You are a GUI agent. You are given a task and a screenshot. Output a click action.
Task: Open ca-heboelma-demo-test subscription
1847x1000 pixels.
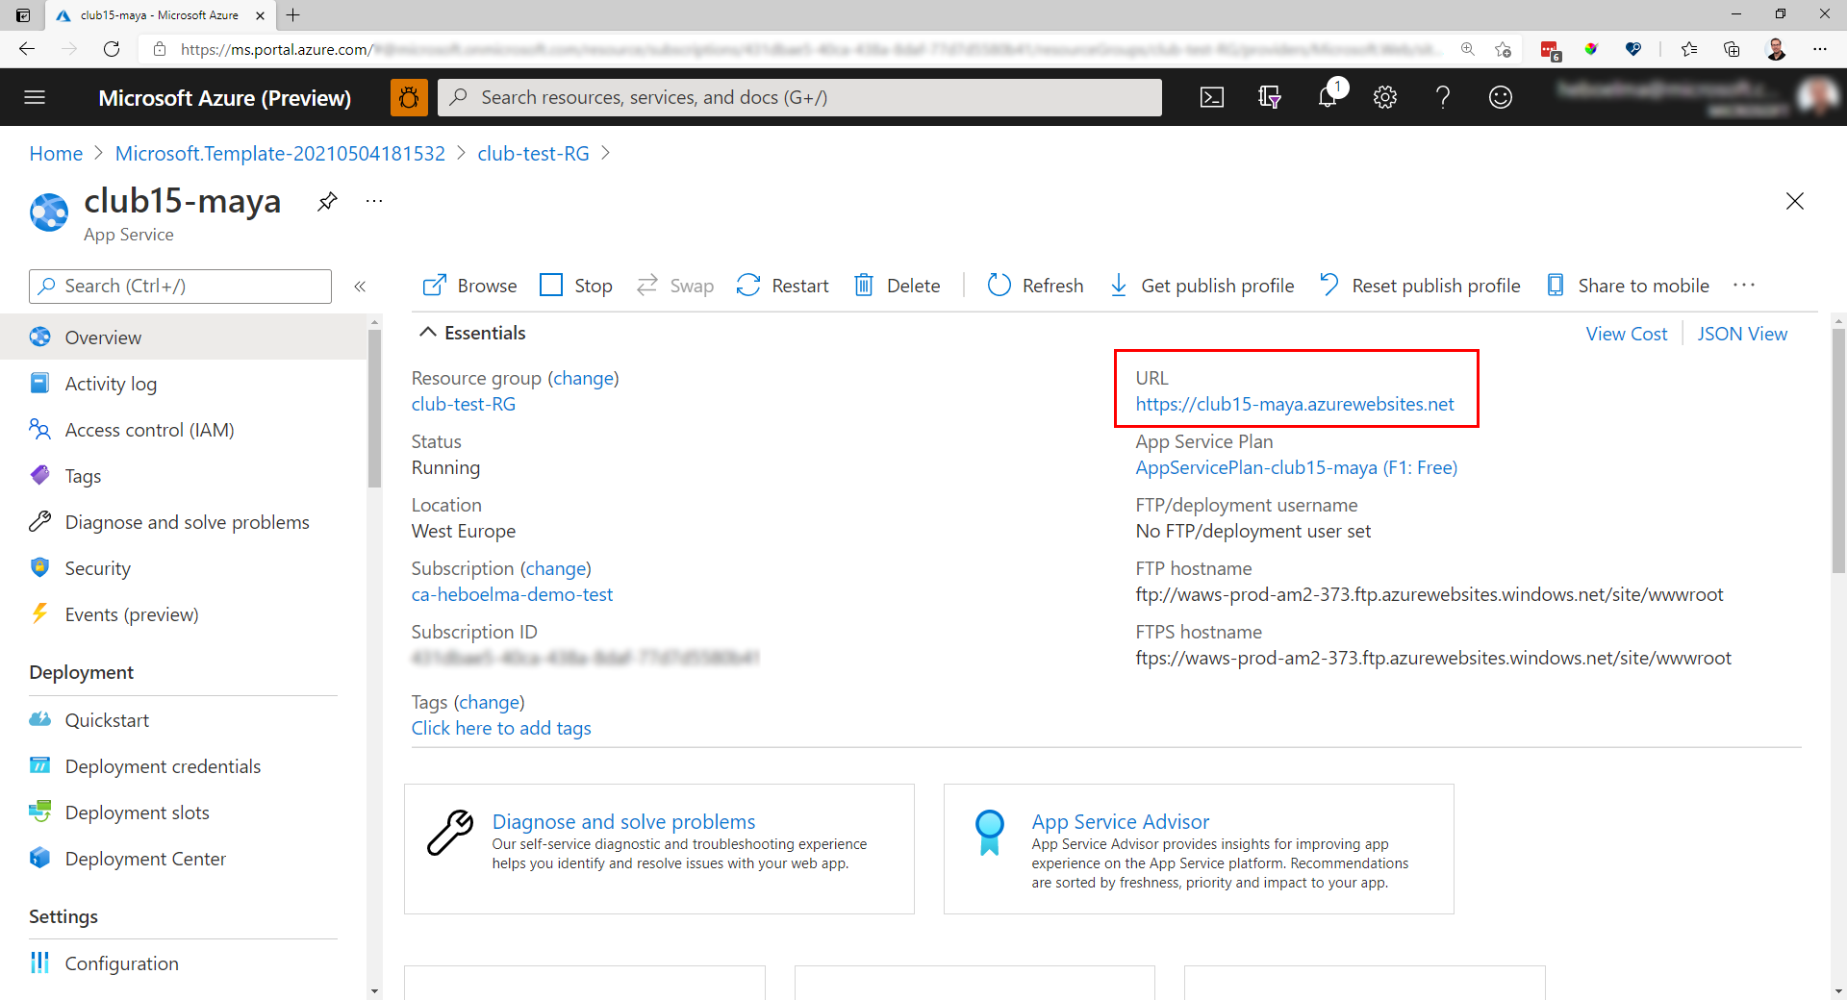(x=512, y=595)
